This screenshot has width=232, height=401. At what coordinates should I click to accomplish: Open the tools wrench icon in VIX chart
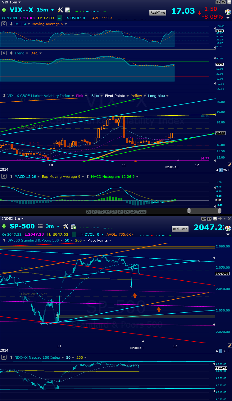60,10
